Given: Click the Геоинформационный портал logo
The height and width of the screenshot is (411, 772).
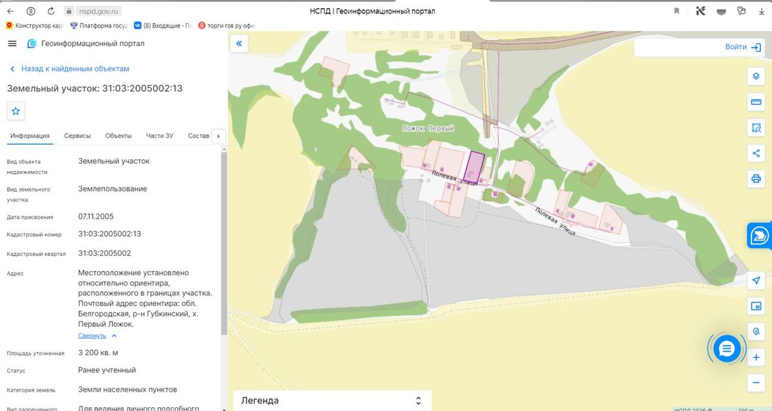Looking at the screenshot, I should tap(86, 44).
